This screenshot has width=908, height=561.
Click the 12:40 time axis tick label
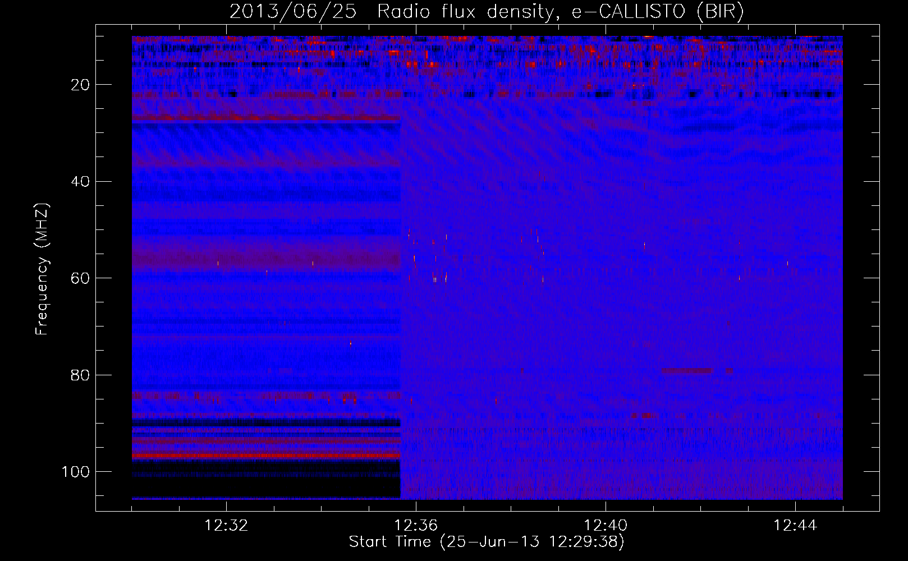(x=606, y=526)
